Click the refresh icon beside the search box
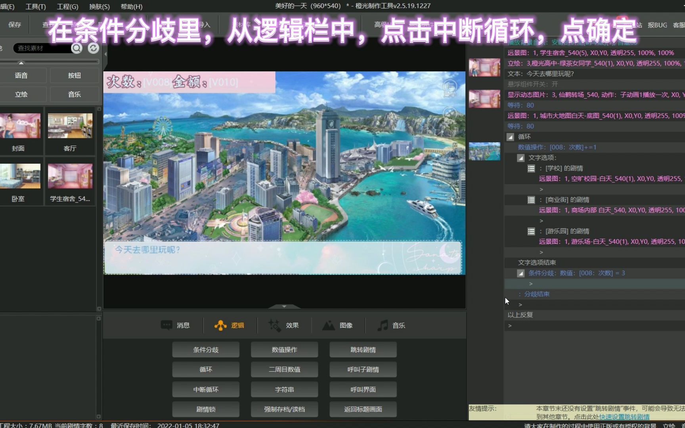The image size is (685, 428). [93, 48]
